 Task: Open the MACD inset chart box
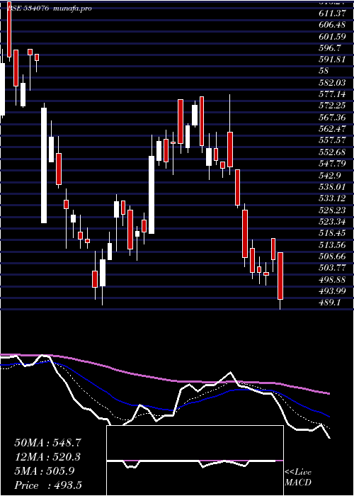(195, 461)
